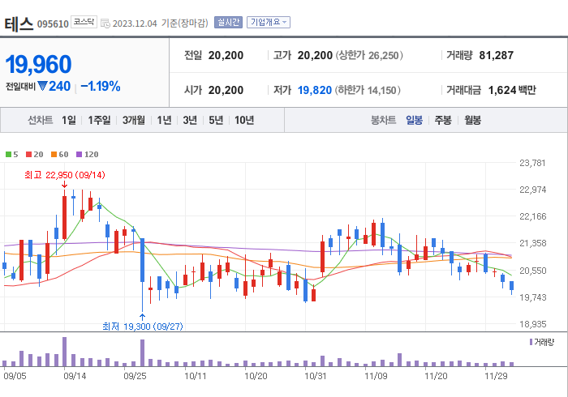Click the purple 120-day moving average swatch
This screenshot has width=568, height=397.
[x=79, y=155]
